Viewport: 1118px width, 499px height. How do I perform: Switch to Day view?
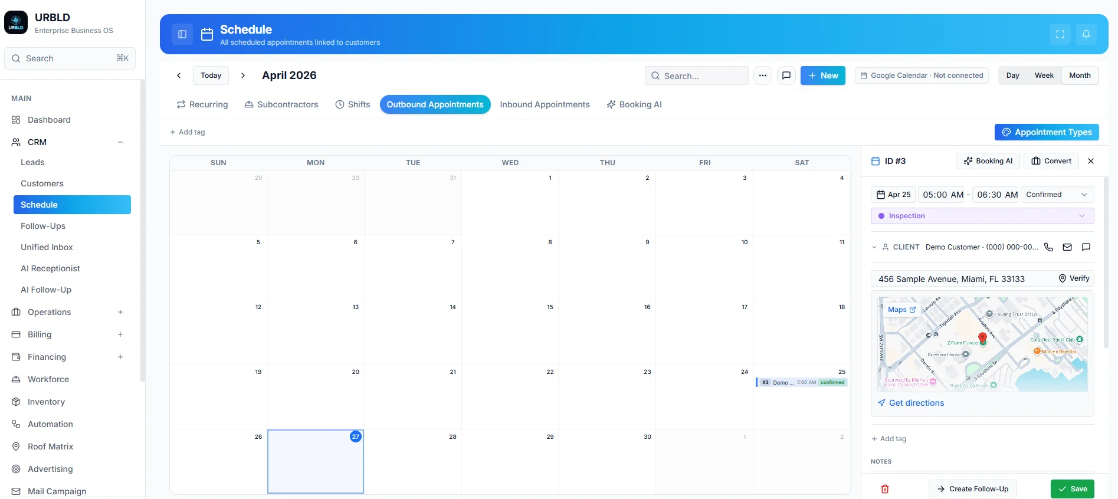(x=1013, y=75)
